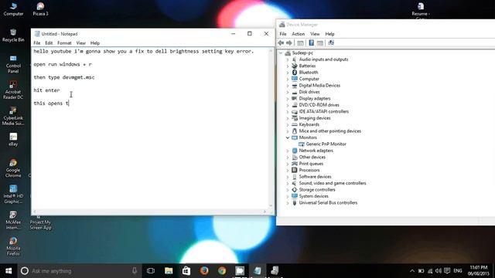Select the Disk drives category
This screenshot has width=495, height=278.
[x=309, y=92]
